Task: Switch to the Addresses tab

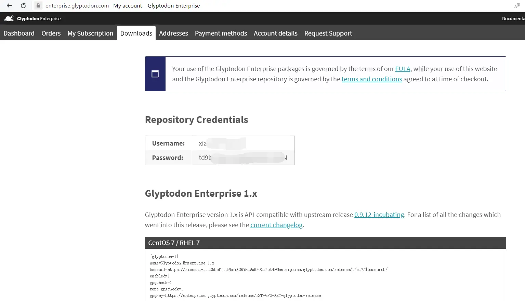Action: (173, 33)
